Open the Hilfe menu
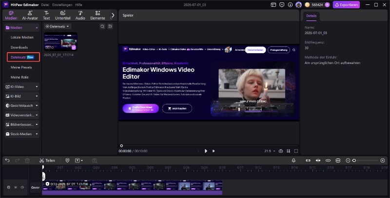390x198 pixels. point(78,5)
